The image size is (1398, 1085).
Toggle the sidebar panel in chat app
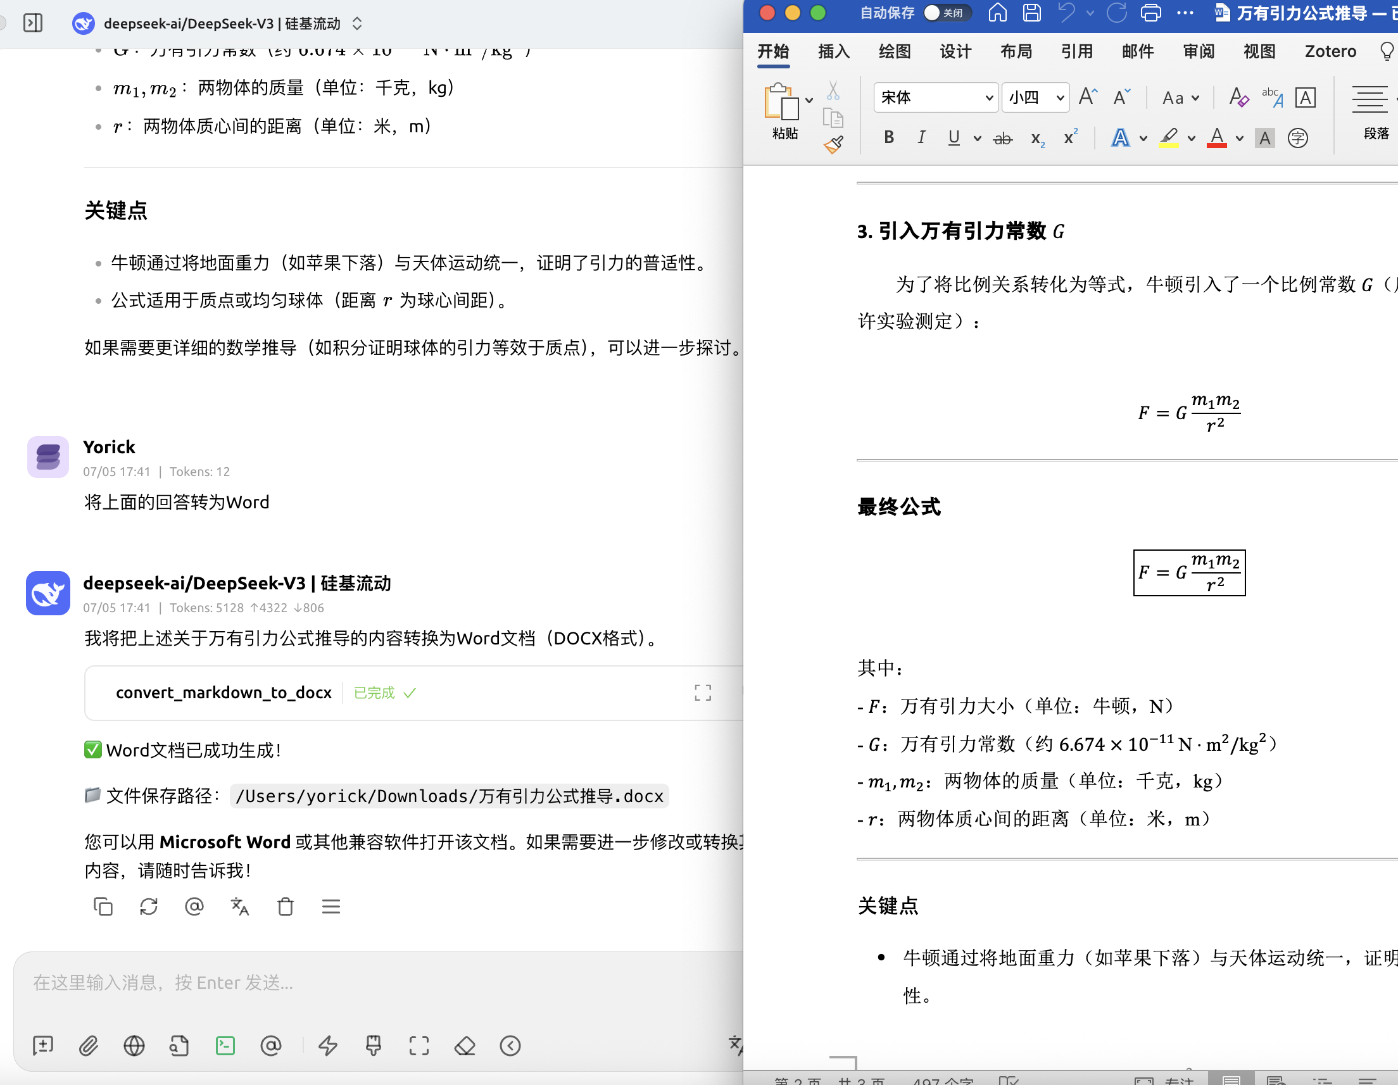[33, 23]
